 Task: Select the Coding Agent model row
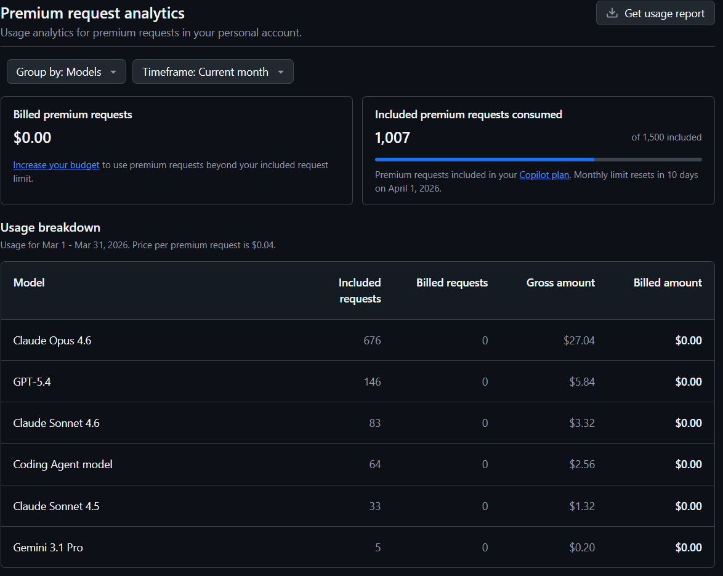tap(63, 464)
